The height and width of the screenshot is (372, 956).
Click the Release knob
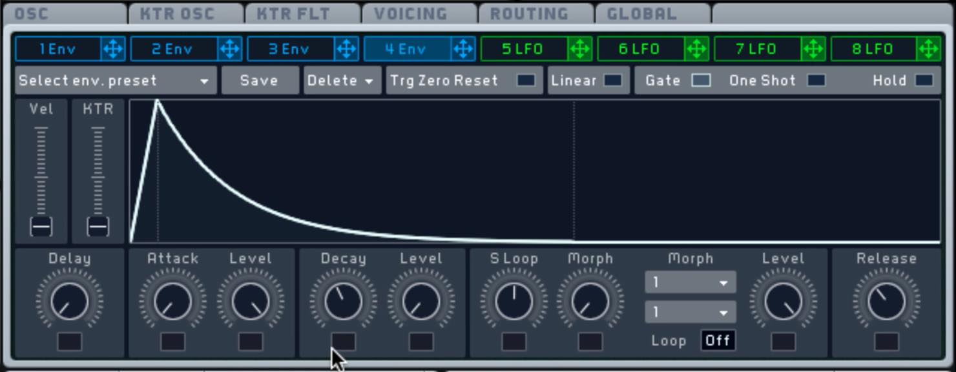click(887, 301)
